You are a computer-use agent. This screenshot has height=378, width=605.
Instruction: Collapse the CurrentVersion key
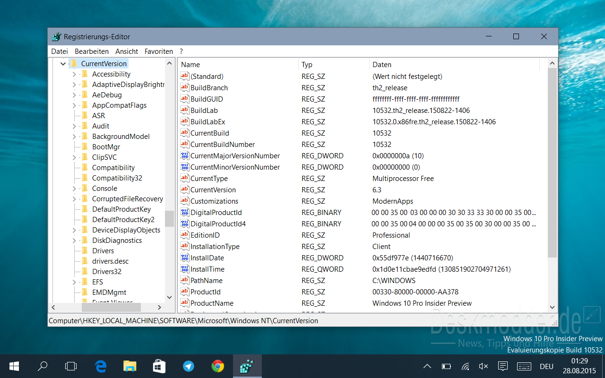pos(63,63)
